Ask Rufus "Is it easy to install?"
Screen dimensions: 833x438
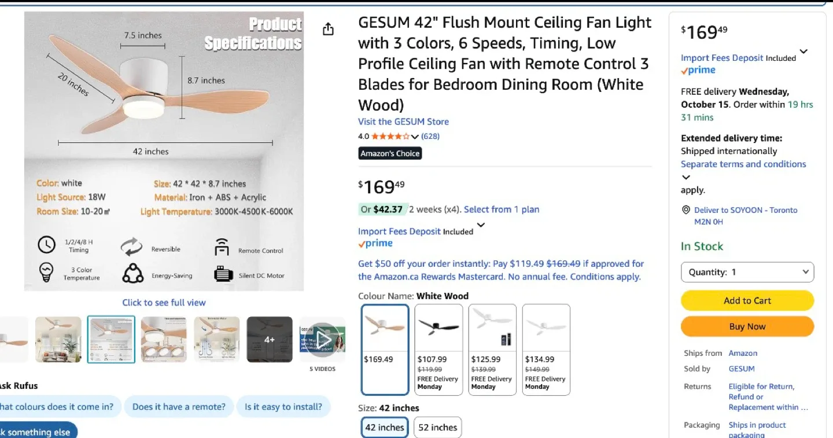pyautogui.click(x=283, y=407)
